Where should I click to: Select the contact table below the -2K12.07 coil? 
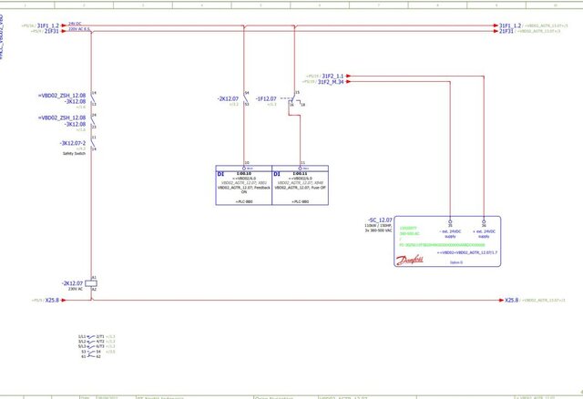[x=92, y=345]
